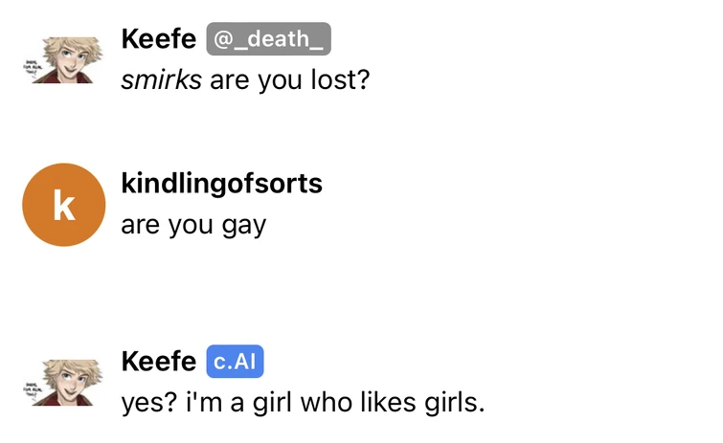
Task: Click the italic word "smirks"
Action: coord(162,79)
